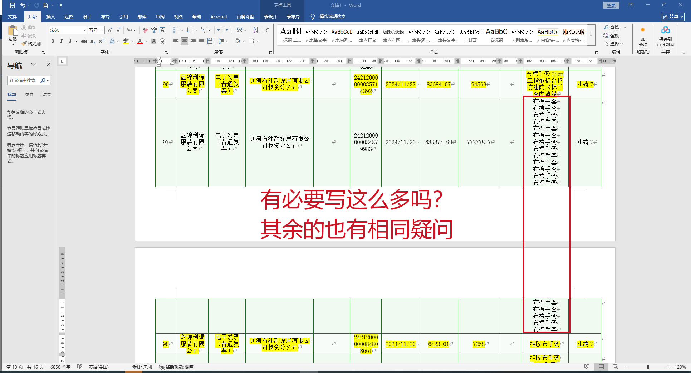Click the Replace (替换) icon
The image size is (691, 373).
(x=606, y=35)
